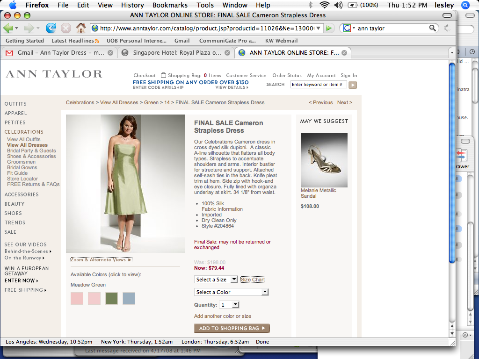Click the Google search engine icon

pyautogui.click(x=347, y=28)
